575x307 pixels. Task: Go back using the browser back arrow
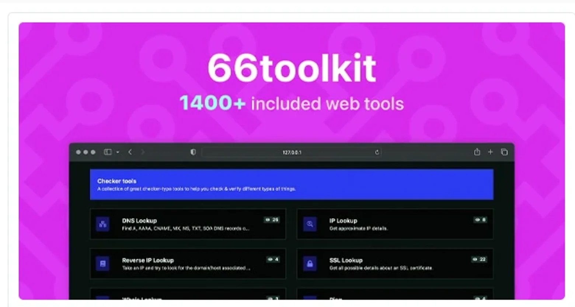(130, 152)
